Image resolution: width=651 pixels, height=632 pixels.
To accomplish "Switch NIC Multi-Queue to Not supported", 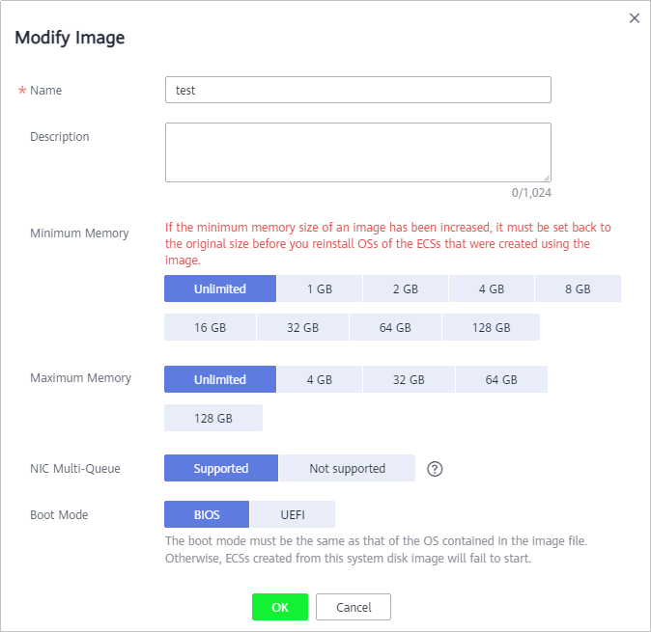I will [347, 468].
